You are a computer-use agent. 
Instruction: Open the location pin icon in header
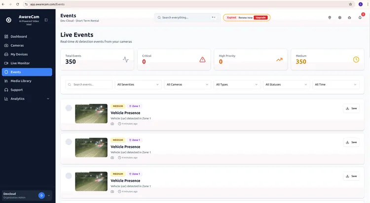[x=330, y=17]
